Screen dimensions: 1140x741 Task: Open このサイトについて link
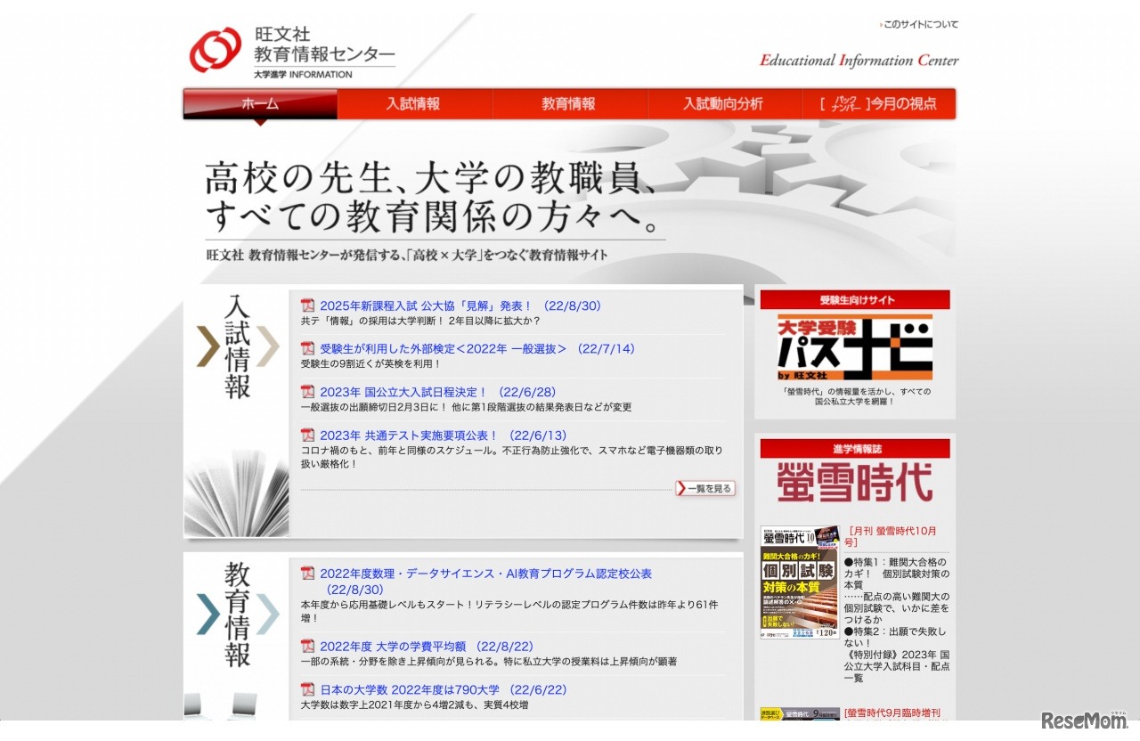(919, 25)
